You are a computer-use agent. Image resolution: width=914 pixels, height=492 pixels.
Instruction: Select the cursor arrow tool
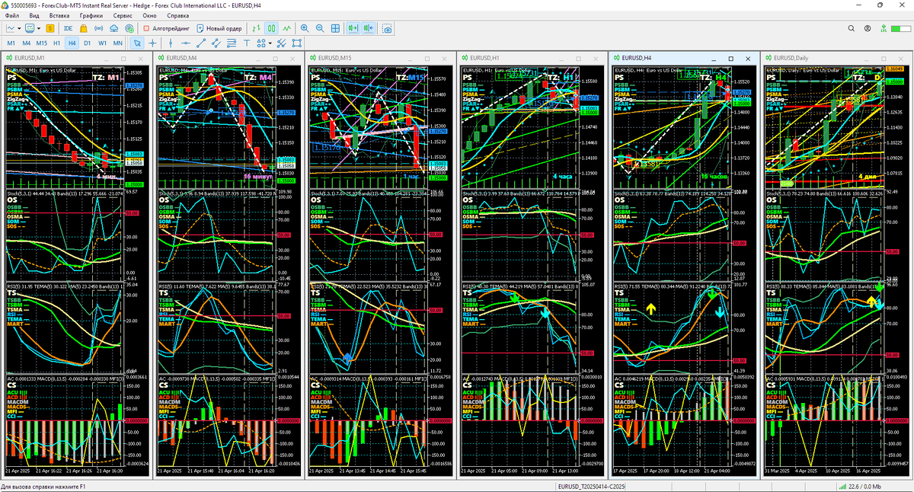tap(137, 43)
